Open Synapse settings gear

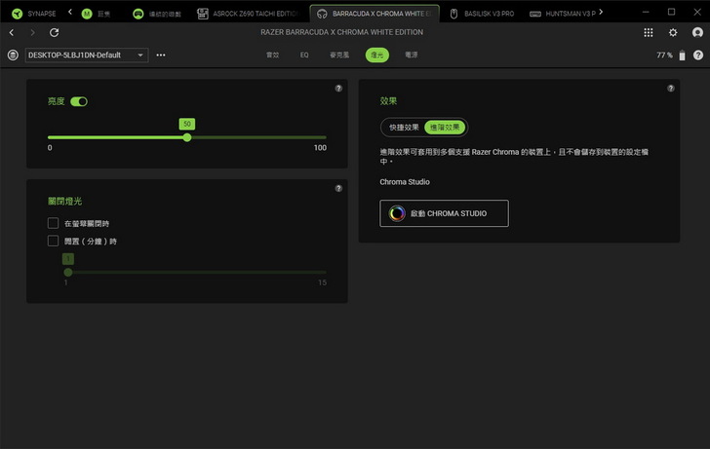pos(673,32)
